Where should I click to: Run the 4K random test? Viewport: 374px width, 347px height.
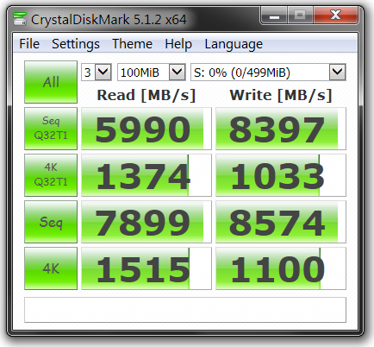[51, 268]
